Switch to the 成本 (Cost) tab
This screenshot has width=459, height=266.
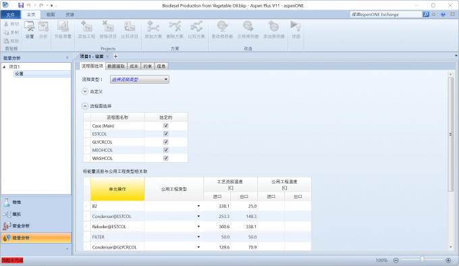tap(134, 66)
